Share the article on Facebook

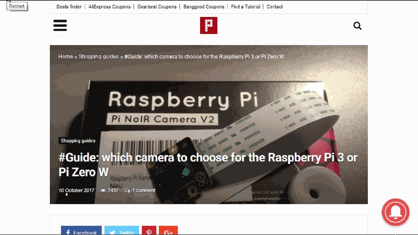click(x=81, y=230)
